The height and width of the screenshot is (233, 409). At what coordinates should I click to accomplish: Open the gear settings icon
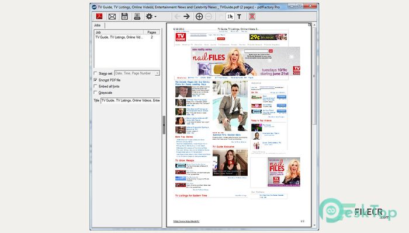tap(149, 16)
